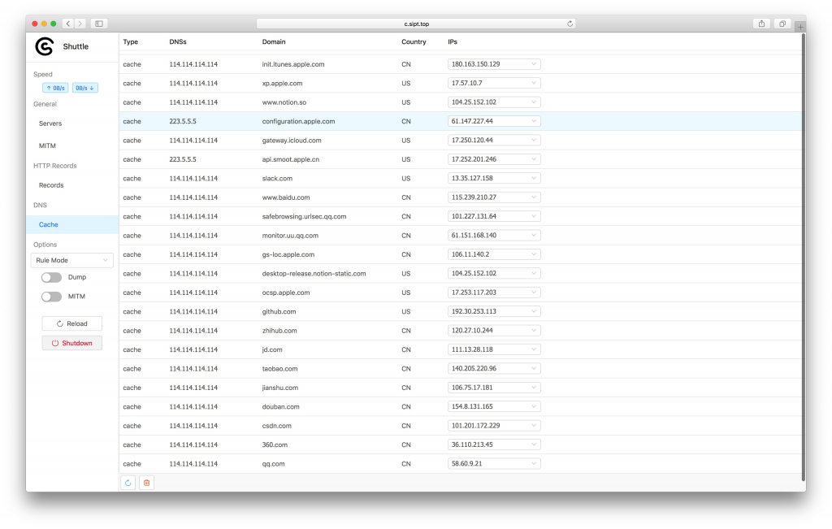
Task: Click the refresh icon below the cache table
Action: pyautogui.click(x=128, y=483)
